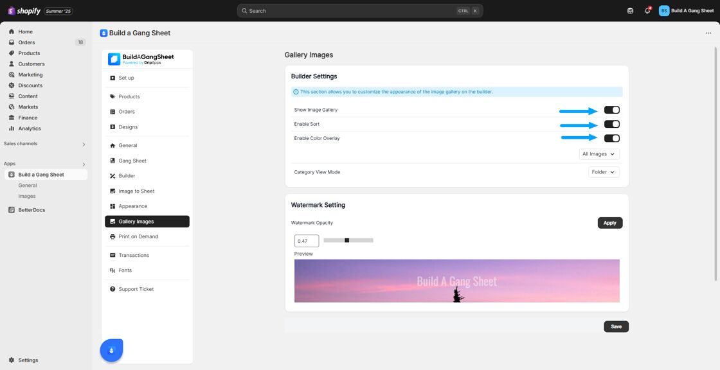Click the watermark opacity value field
Image resolution: width=720 pixels, height=370 pixels.
pos(306,241)
